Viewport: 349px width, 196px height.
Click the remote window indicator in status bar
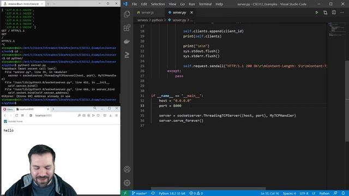click(x=125, y=193)
